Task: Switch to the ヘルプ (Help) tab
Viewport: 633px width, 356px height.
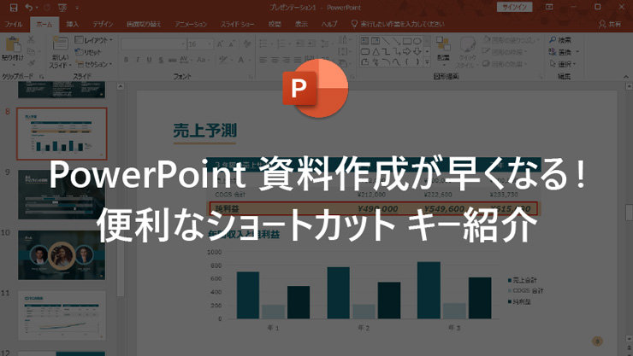Action: (329, 25)
